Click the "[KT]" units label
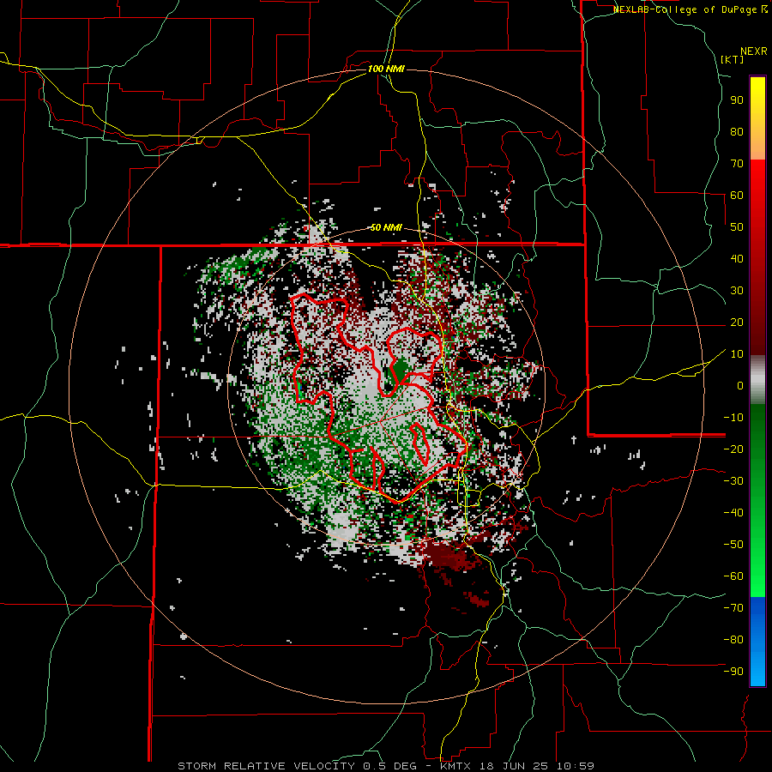 click(x=733, y=59)
